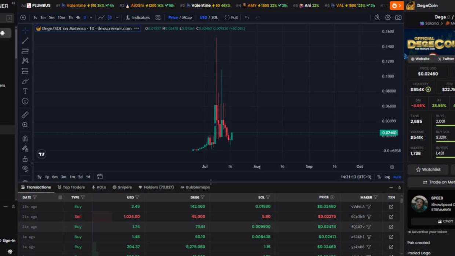
Task: Select the crosshair cursor tool
Action: click(x=25, y=30)
